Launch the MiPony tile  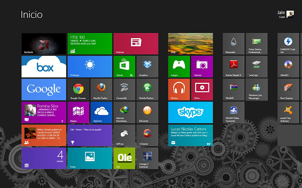click(x=125, y=135)
